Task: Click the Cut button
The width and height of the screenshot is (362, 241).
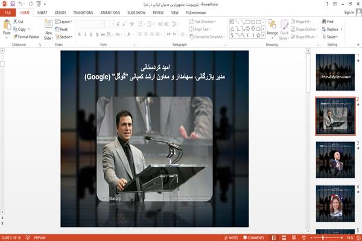Action: click(18, 22)
